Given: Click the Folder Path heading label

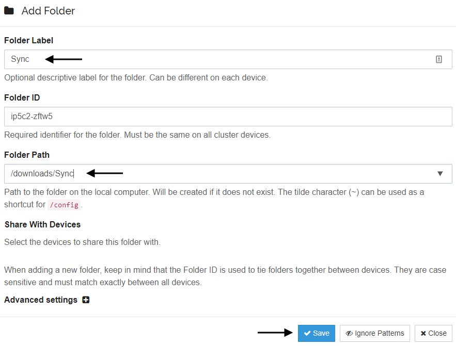Looking at the screenshot, I should (27, 155).
